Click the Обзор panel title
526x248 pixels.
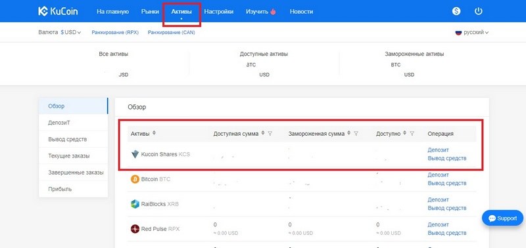coord(137,108)
